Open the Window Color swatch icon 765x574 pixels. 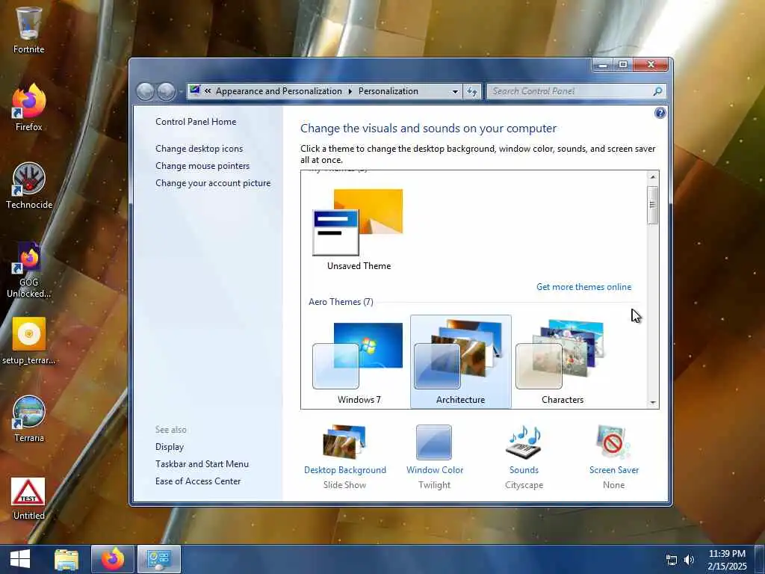pos(434,442)
